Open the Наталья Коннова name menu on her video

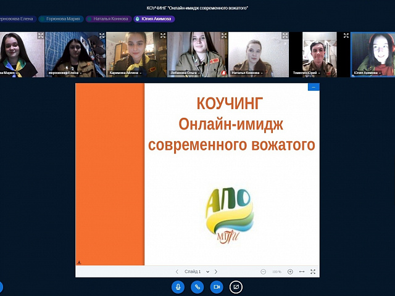tap(247, 73)
